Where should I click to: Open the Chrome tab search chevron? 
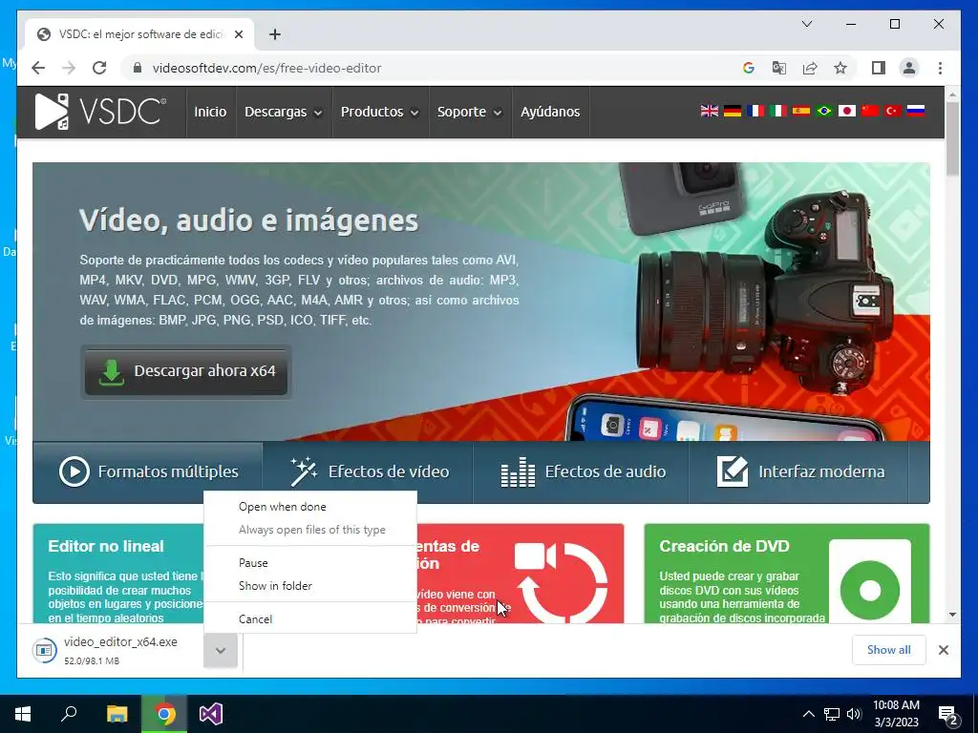coord(806,24)
